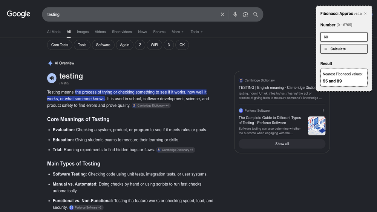The height and width of the screenshot is (212, 377).
Task: Click the 'Education:' bullet text
Action: pyautogui.click(x=116, y=140)
